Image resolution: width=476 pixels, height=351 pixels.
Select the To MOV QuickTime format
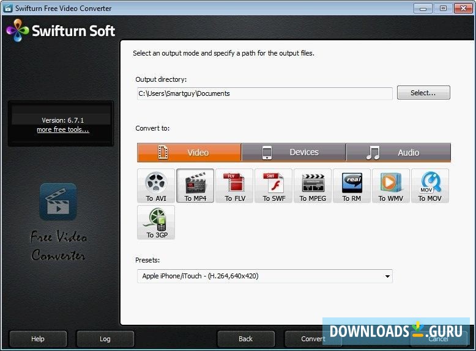coord(430,186)
